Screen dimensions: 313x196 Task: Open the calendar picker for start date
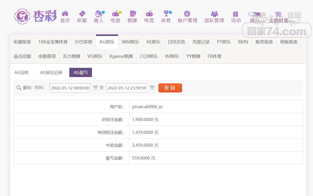point(95,88)
